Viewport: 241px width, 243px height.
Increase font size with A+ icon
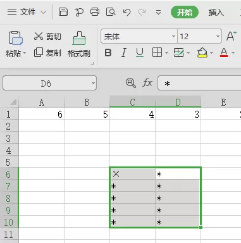pos(232,36)
